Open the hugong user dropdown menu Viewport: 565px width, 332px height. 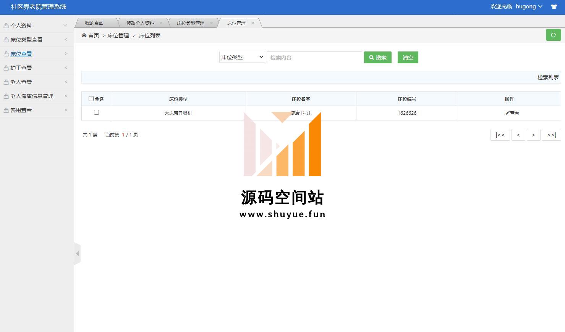[529, 6]
